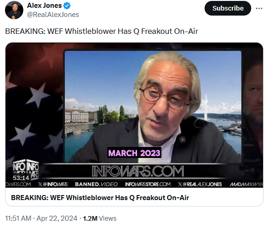269x228 pixels.
Task: Open the 11:51 AM Apr 22, 2024 timestamp
Action: coord(41,218)
